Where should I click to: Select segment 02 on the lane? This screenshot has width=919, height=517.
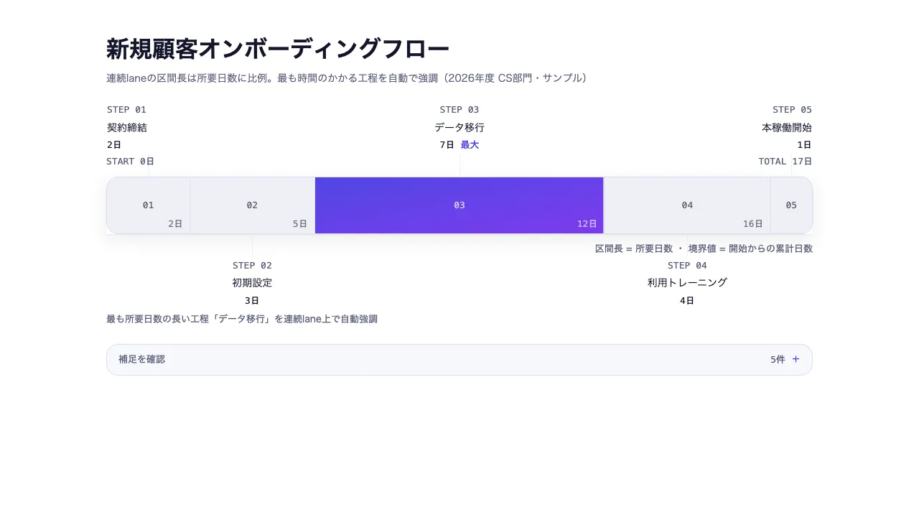click(x=252, y=205)
